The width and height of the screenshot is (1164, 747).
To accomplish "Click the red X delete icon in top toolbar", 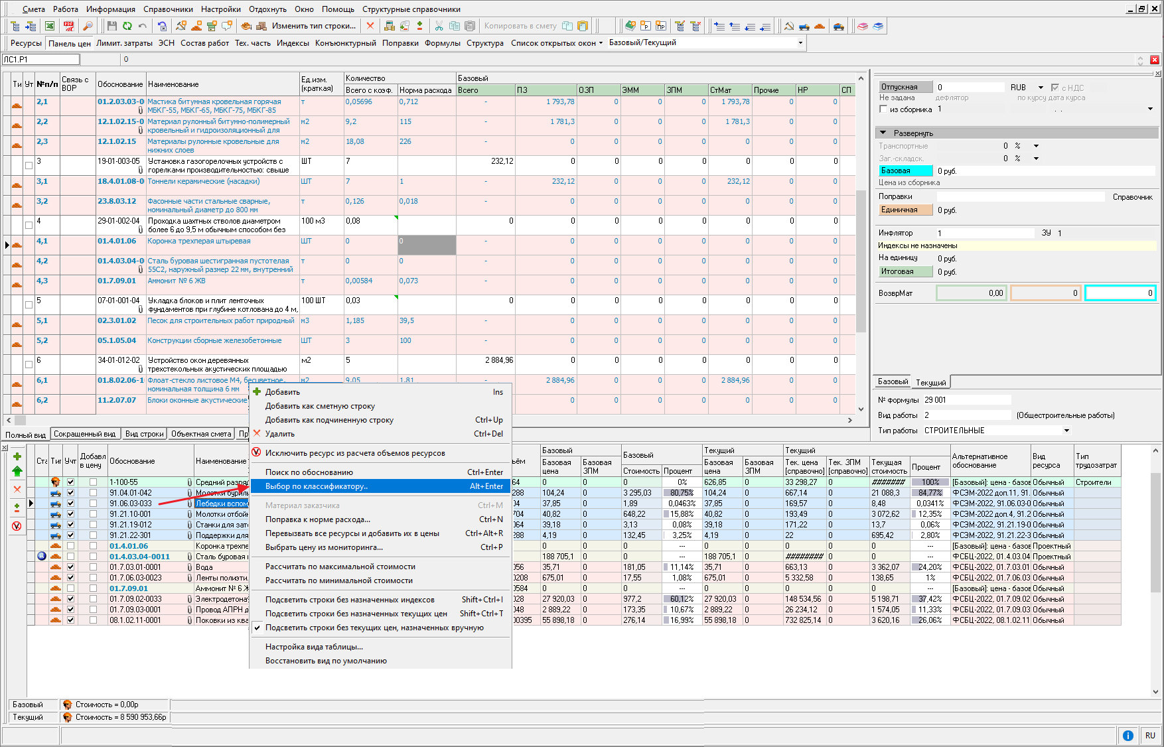I will pyautogui.click(x=370, y=26).
